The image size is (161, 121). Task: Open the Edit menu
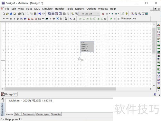[14, 9]
